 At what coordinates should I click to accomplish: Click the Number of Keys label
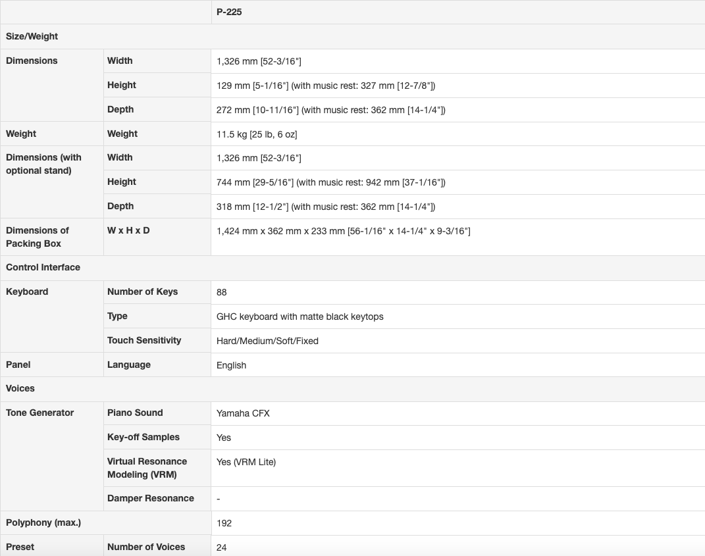point(142,291)
